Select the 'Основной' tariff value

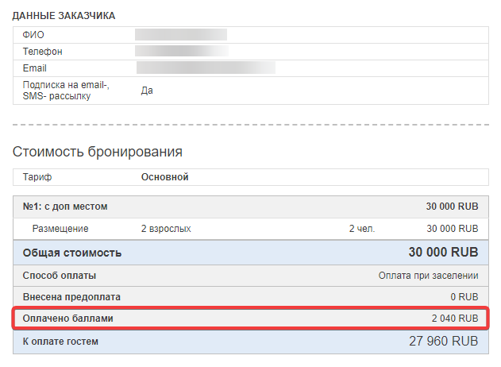tap(165, 177)
